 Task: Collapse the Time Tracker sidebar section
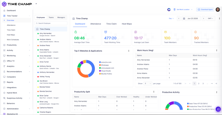coord(29,16)
